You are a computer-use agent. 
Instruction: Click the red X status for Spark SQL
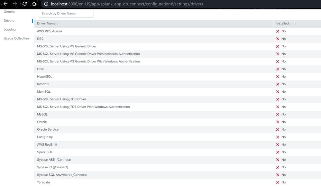click(278, 152)
